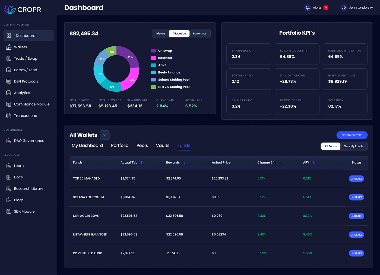Open the My Dashboard tab
This screenshot has height=275, width=380.
[87, 146]
